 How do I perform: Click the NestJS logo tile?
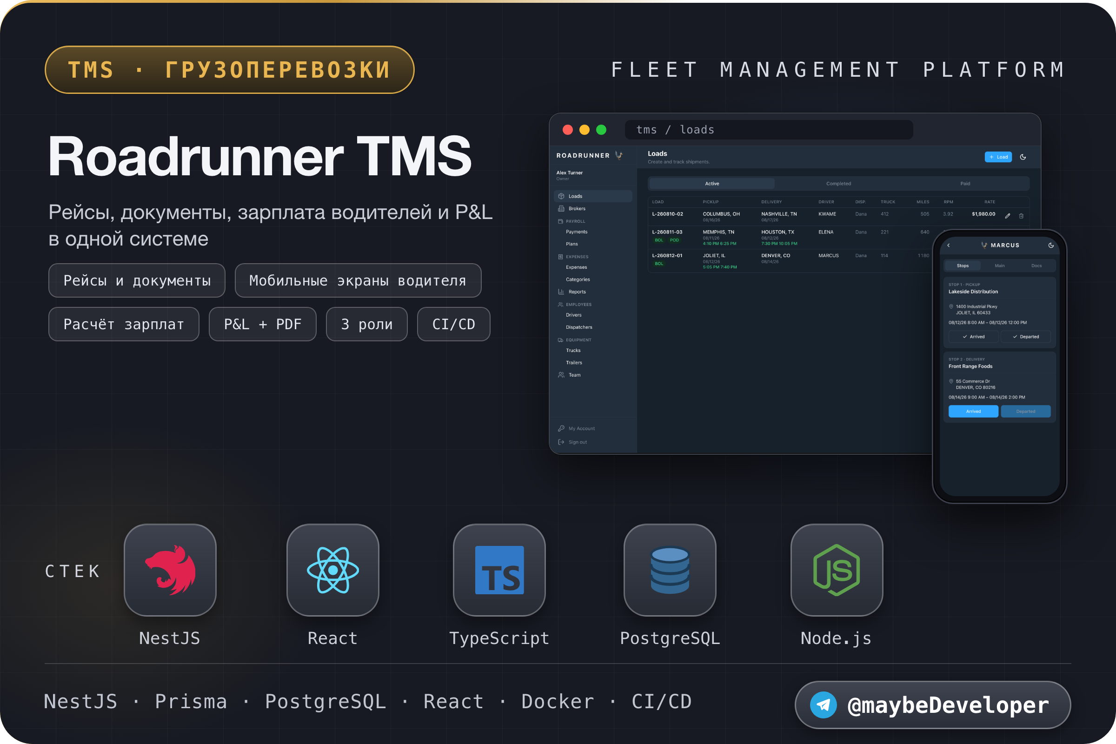(170, 570)
